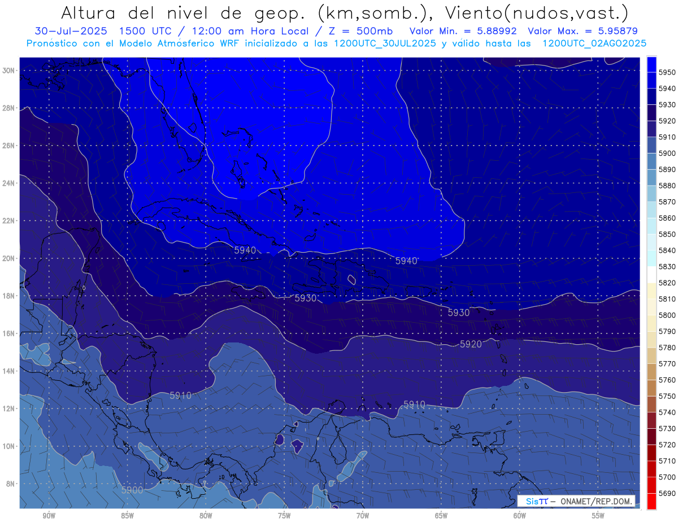The height and width of the screenshot is (523, 678).
Task: Click the 5910 value in the color legend
Action: click(667, 137)
